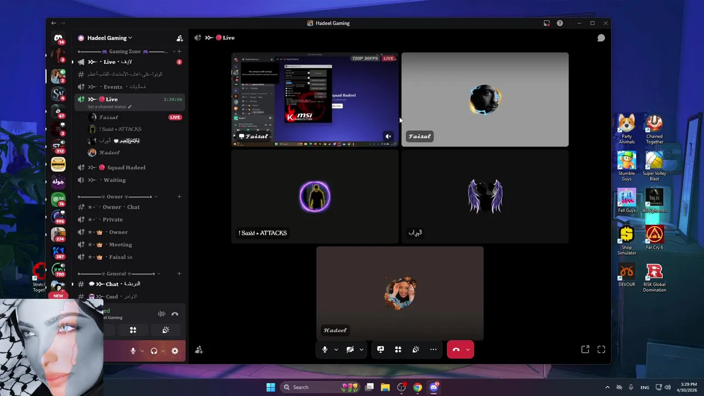Viewport: 704px width, 396px height.
Task: Select Faisal's avatar video tile
Action: point(485,100)
